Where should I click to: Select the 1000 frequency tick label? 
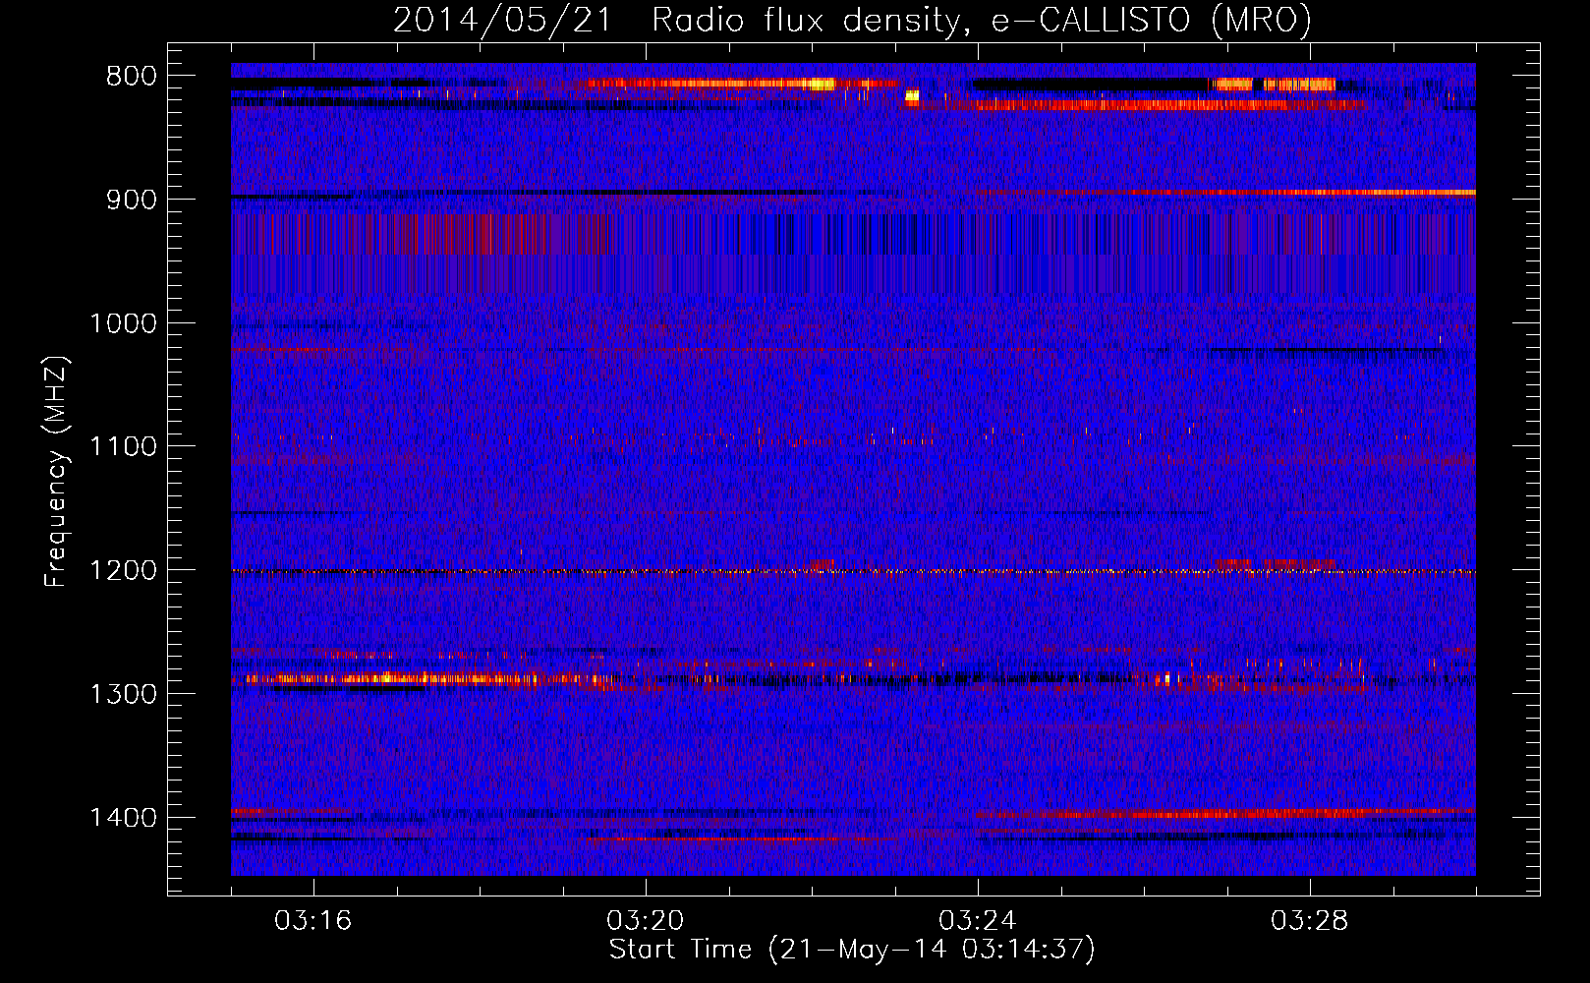(x=123, y=323)
